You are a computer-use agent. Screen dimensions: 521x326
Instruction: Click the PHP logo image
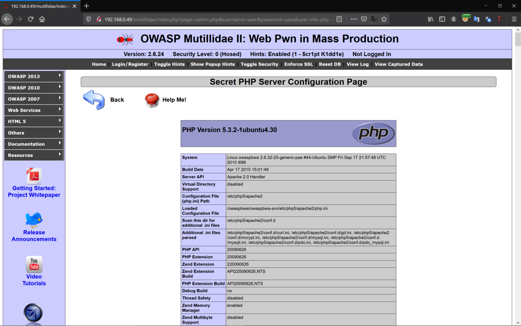pos(373,133)
